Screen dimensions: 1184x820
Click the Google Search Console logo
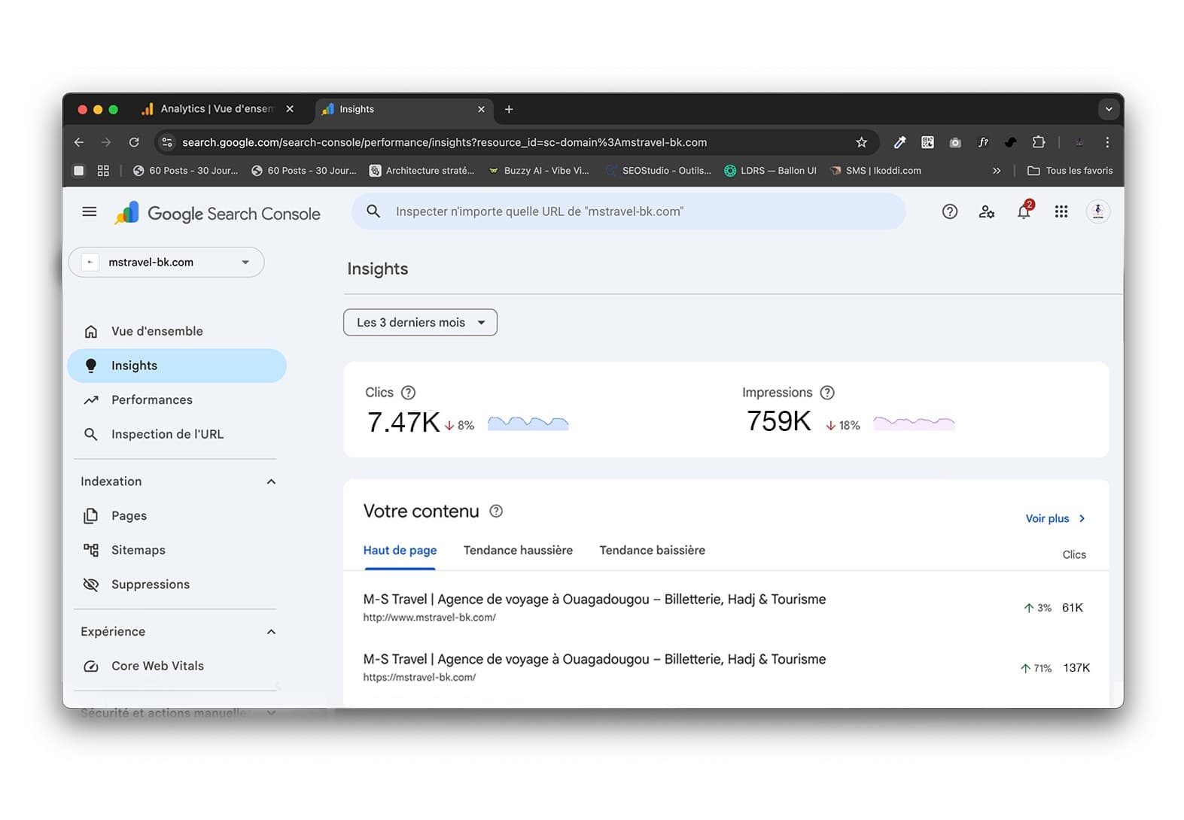218,214
